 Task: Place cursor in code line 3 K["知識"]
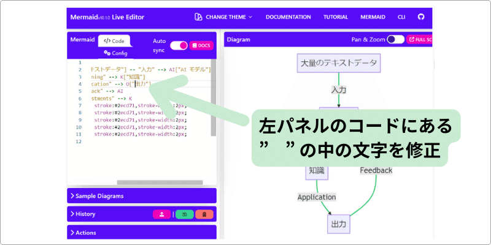click(x=133, y=77)
